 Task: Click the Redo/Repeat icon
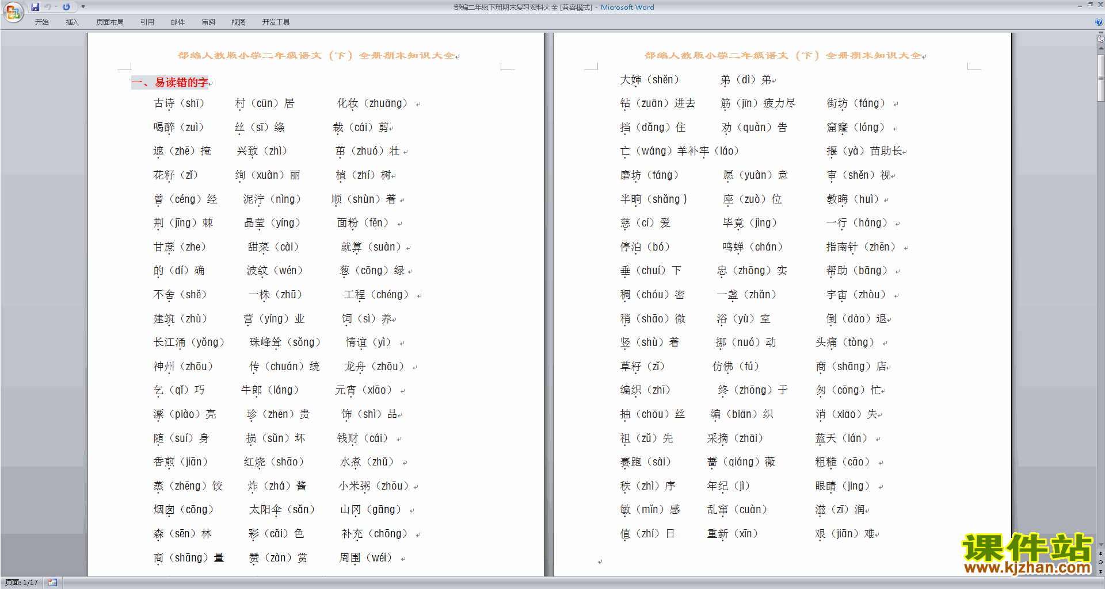[x=66, y=7]
